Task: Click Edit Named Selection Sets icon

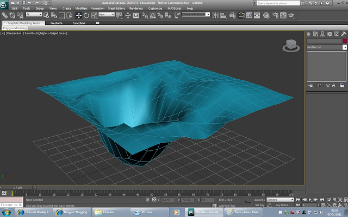Action: pos(177,15)
